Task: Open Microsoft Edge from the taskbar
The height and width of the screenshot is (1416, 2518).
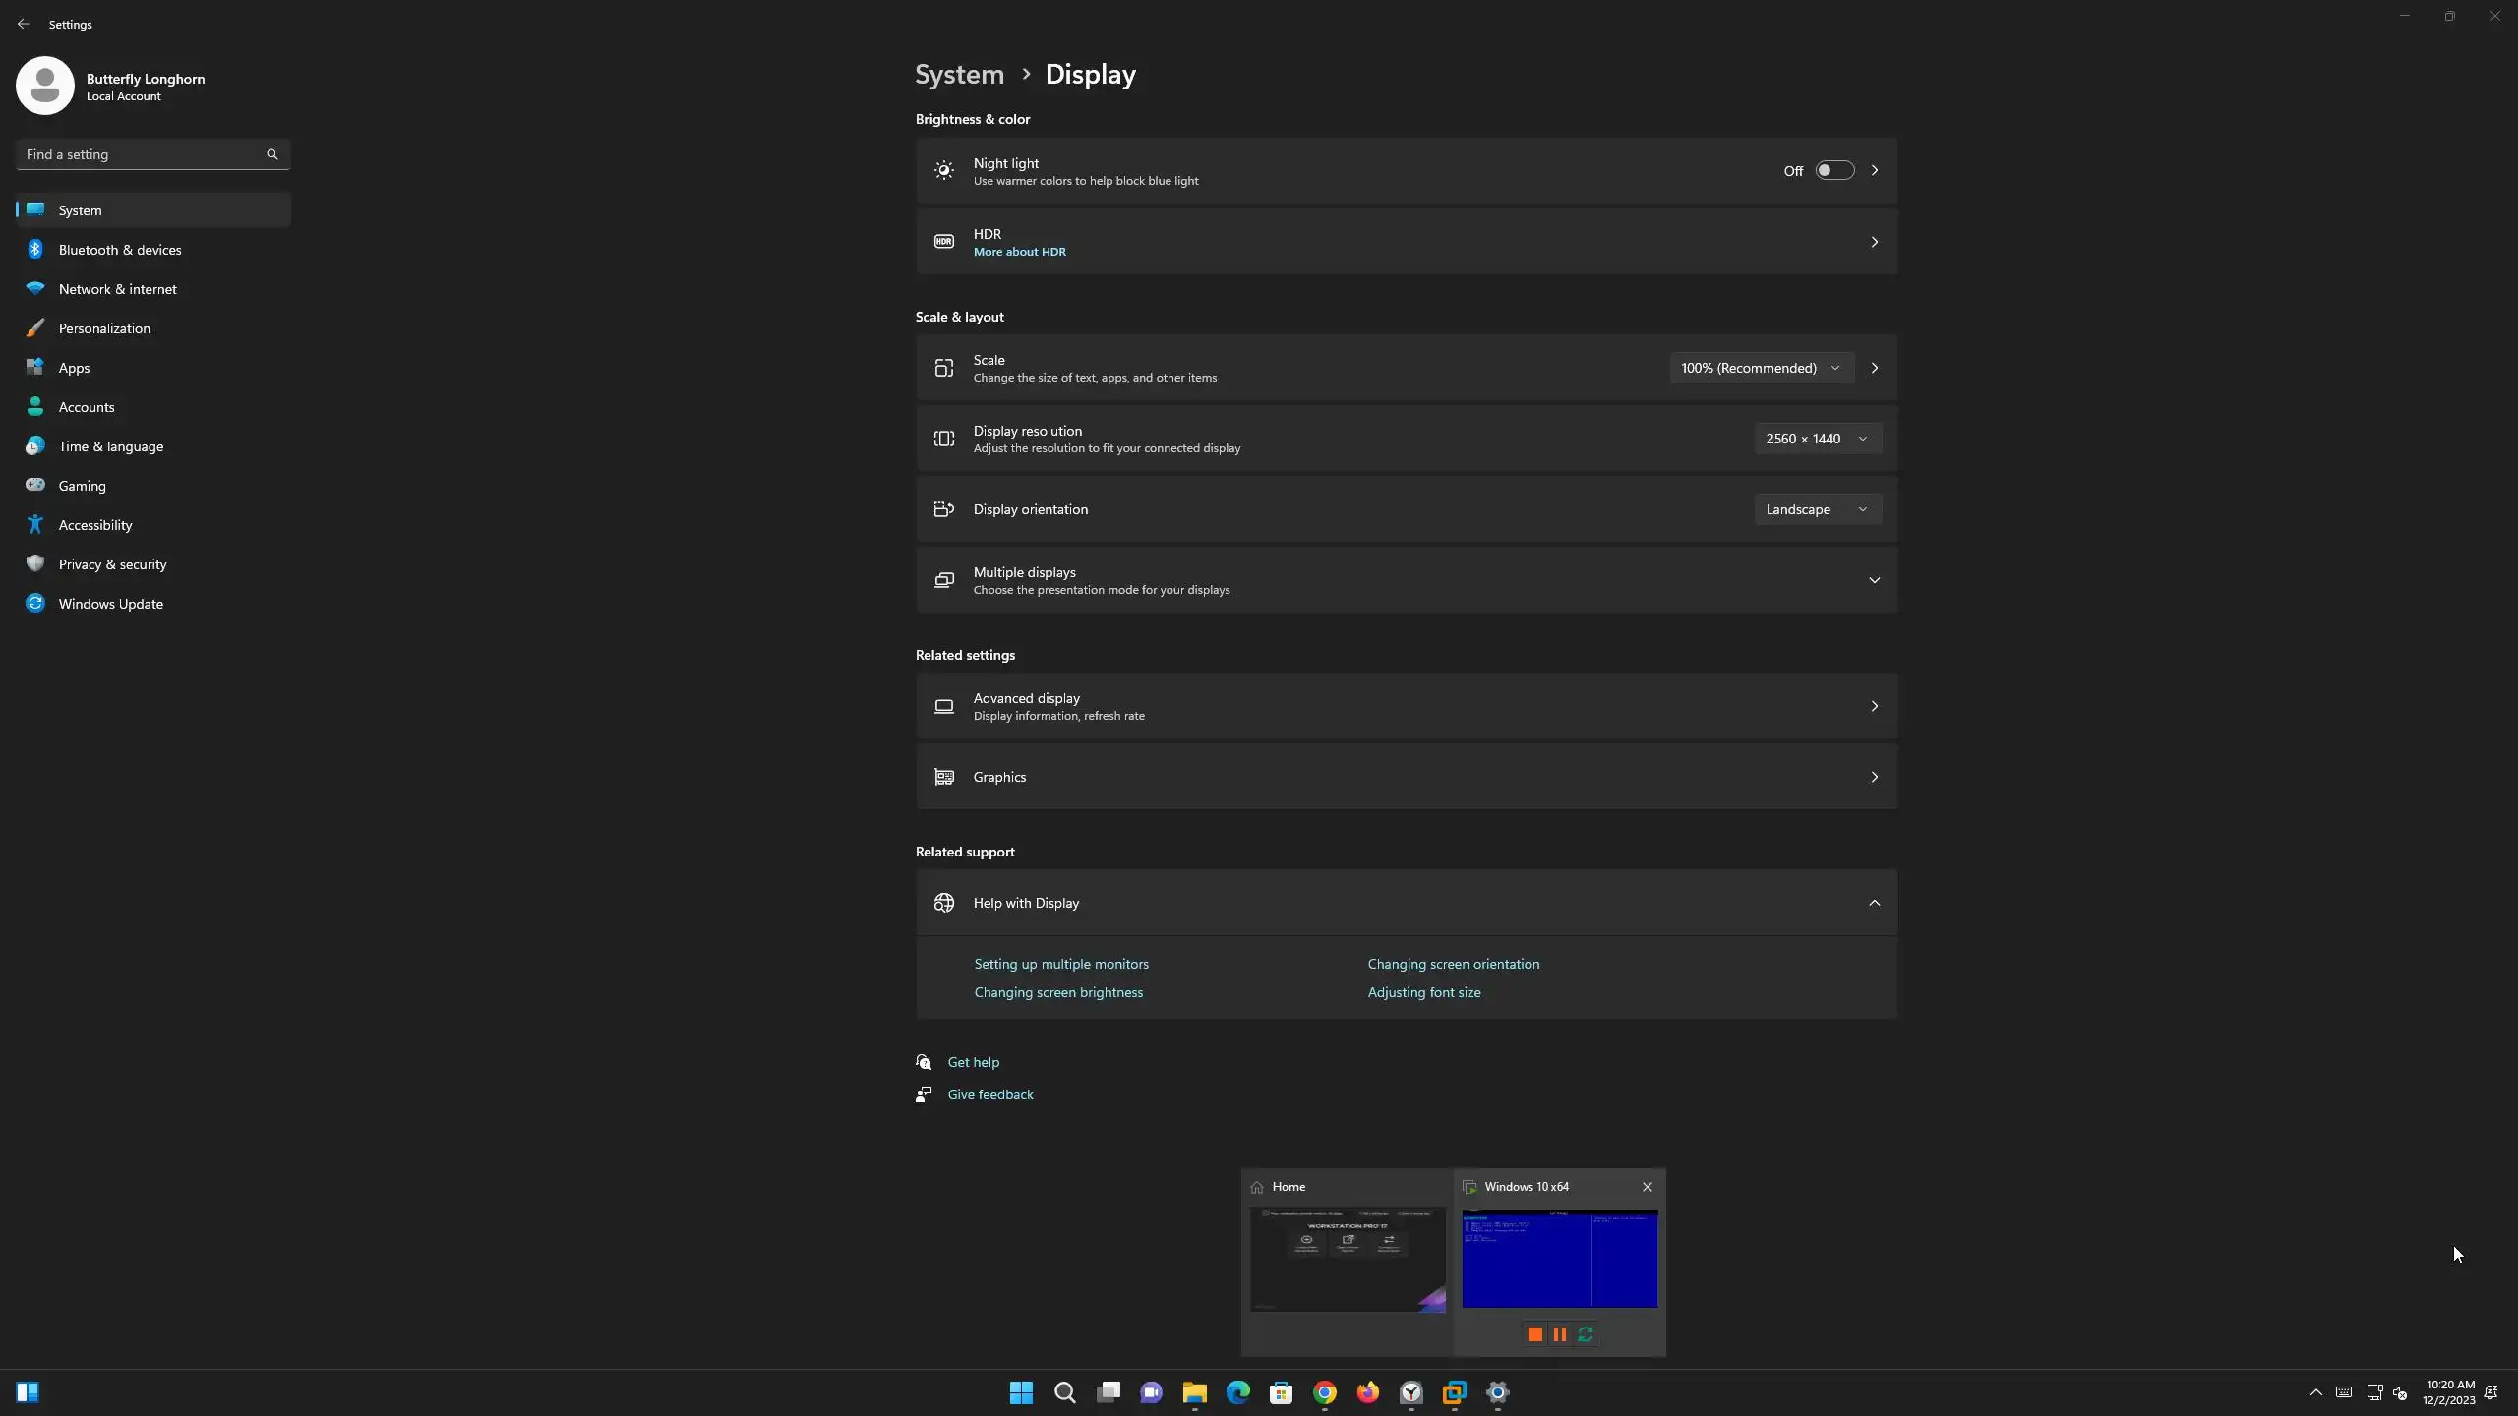Action: [1237, 1392]
